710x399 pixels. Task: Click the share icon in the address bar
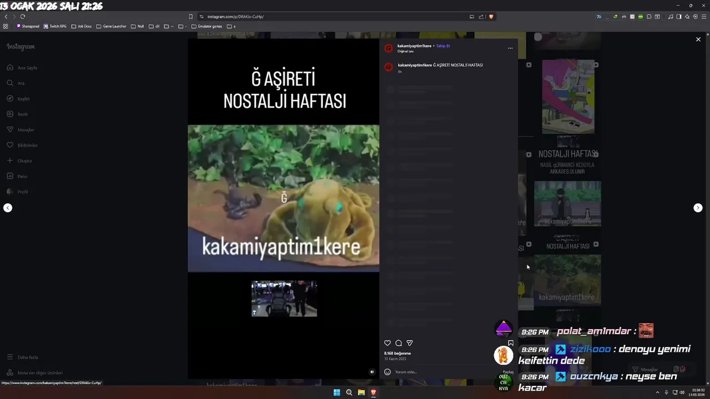pos(481,17)
